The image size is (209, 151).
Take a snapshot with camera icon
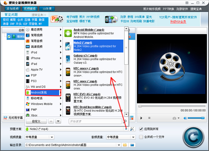click(x=174, y=118)
